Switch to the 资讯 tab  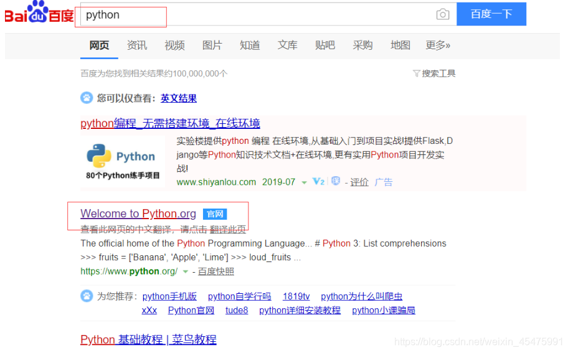(x=137, y=45)
